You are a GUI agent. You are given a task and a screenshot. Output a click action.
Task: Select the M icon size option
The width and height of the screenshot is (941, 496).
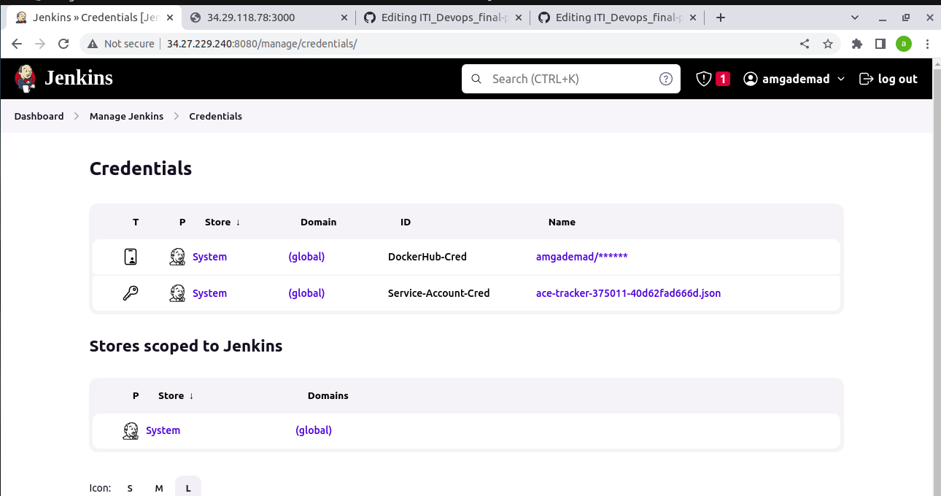click(x=159, y=487)
